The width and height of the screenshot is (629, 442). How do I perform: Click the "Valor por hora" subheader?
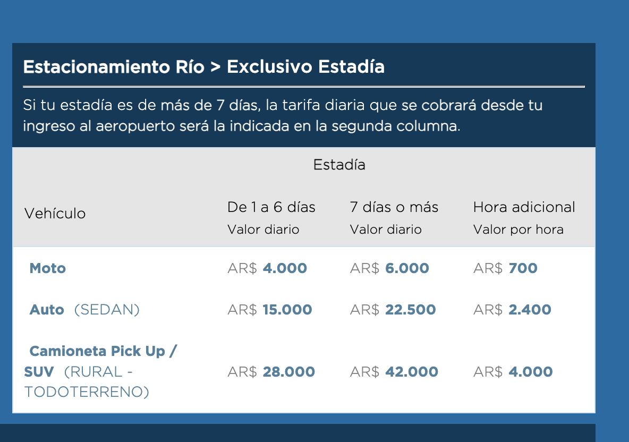point(518,229)
